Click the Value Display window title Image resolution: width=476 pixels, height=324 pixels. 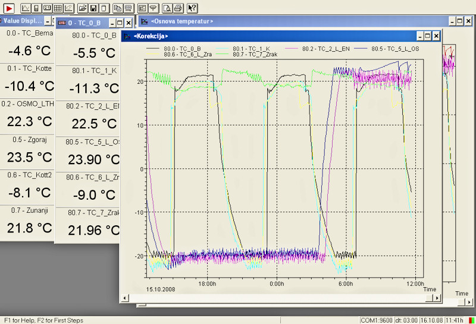[x=23, y=21]
